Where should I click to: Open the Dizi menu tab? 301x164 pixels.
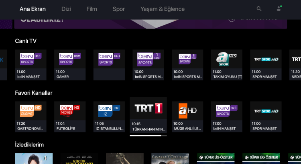point(66,9)
